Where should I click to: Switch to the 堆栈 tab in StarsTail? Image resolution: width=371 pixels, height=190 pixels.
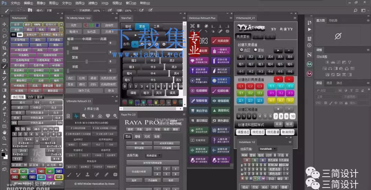128,26
